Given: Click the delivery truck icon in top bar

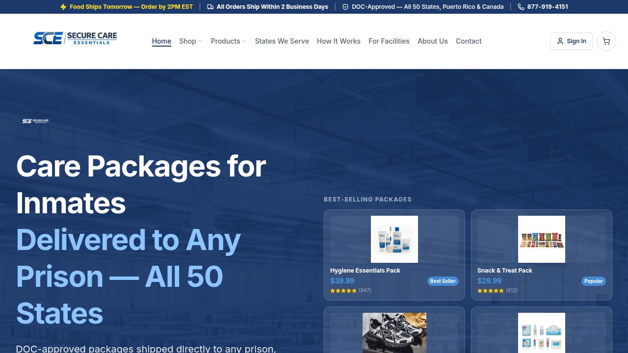Looking at the screenshot, I should click(210, 7).
